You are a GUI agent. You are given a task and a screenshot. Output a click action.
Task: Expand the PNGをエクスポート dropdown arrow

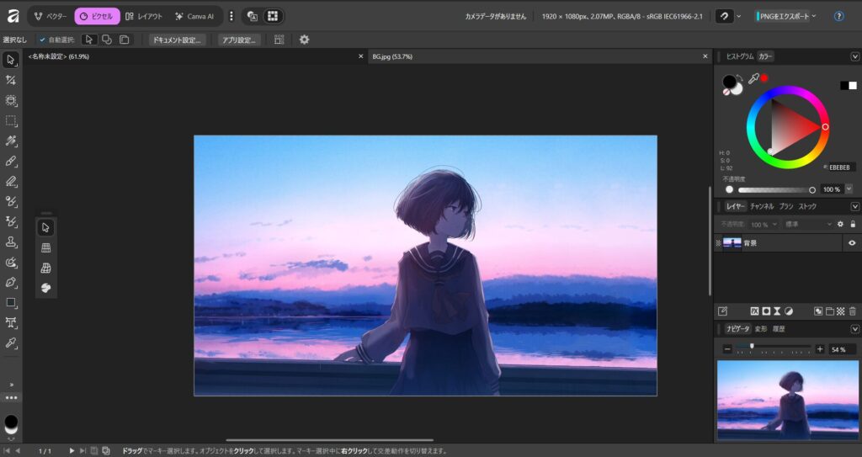(x=814, y=16)
